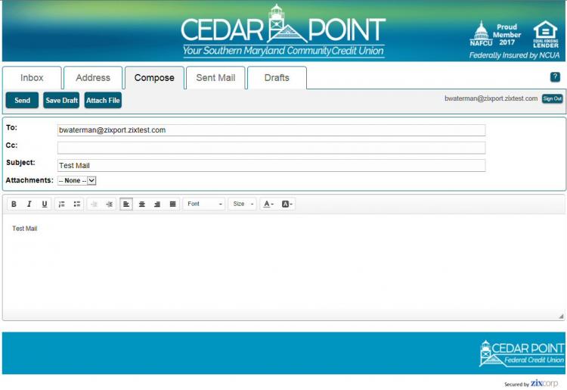Viewport: 567px width, 390px height.
Task: Center align the text
Action: click(x=142, y=204)
